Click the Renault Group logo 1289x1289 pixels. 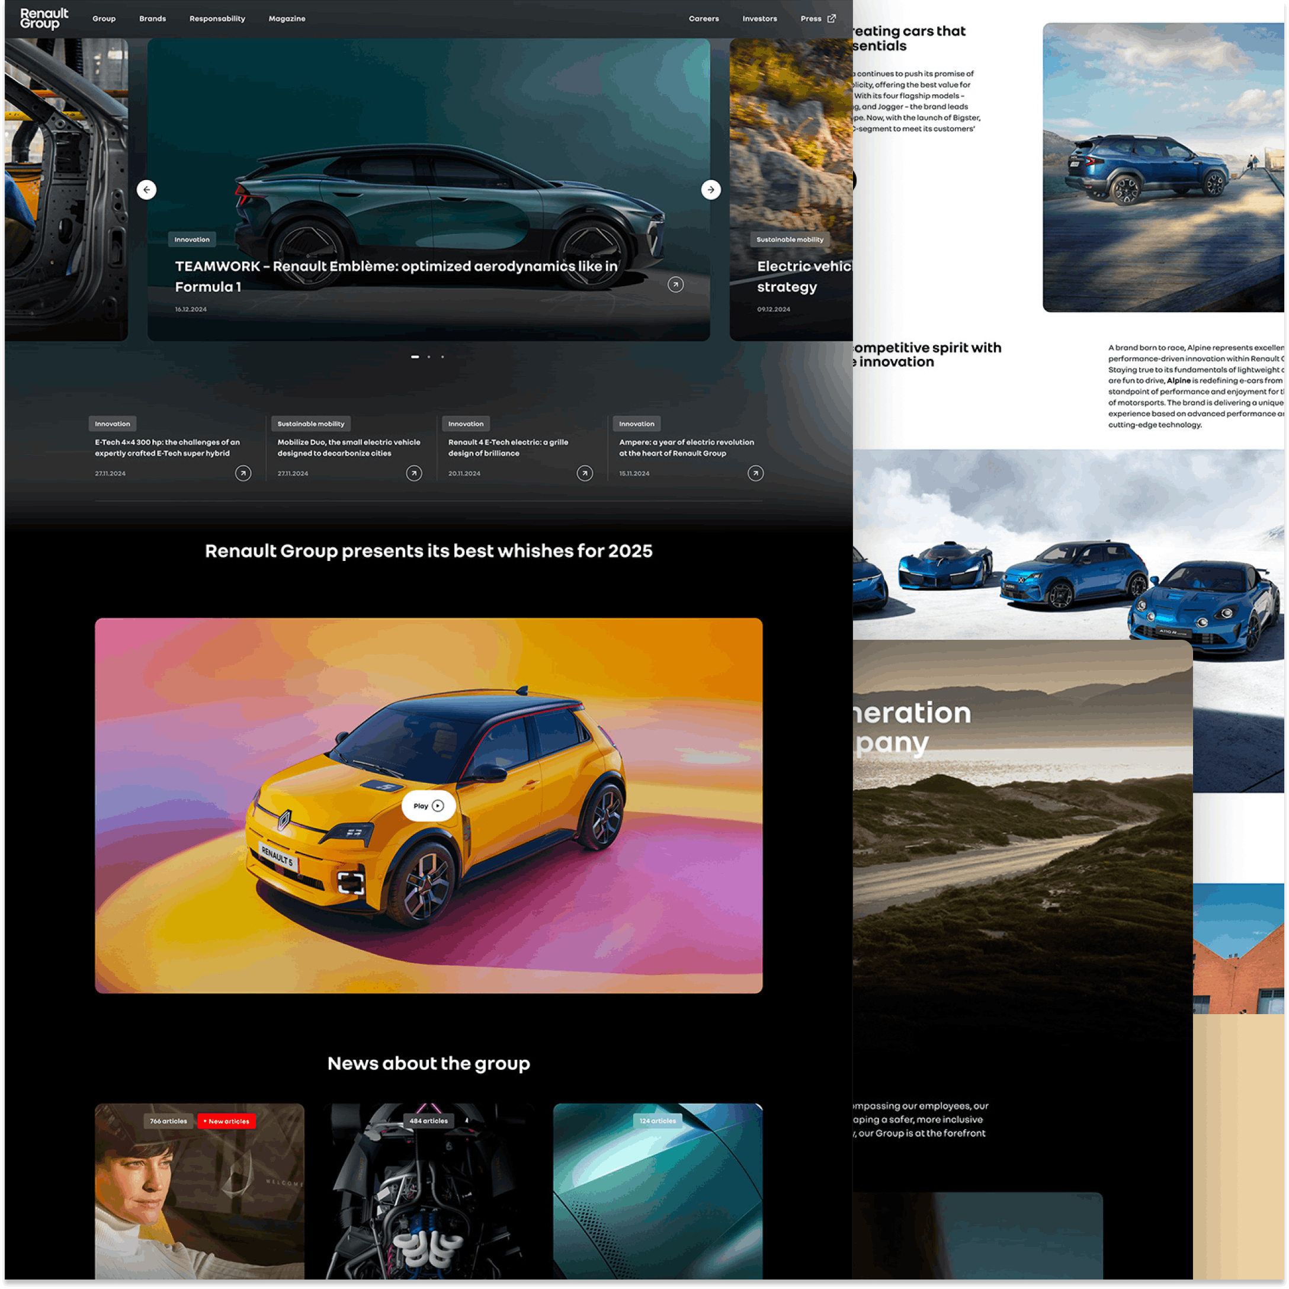point(44,19)
